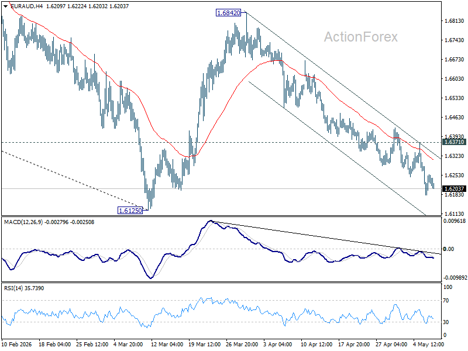The image size is (468, 351).
Task: Open the EURAUD chart dropdown triangle
Action: [x=5, y=6]
